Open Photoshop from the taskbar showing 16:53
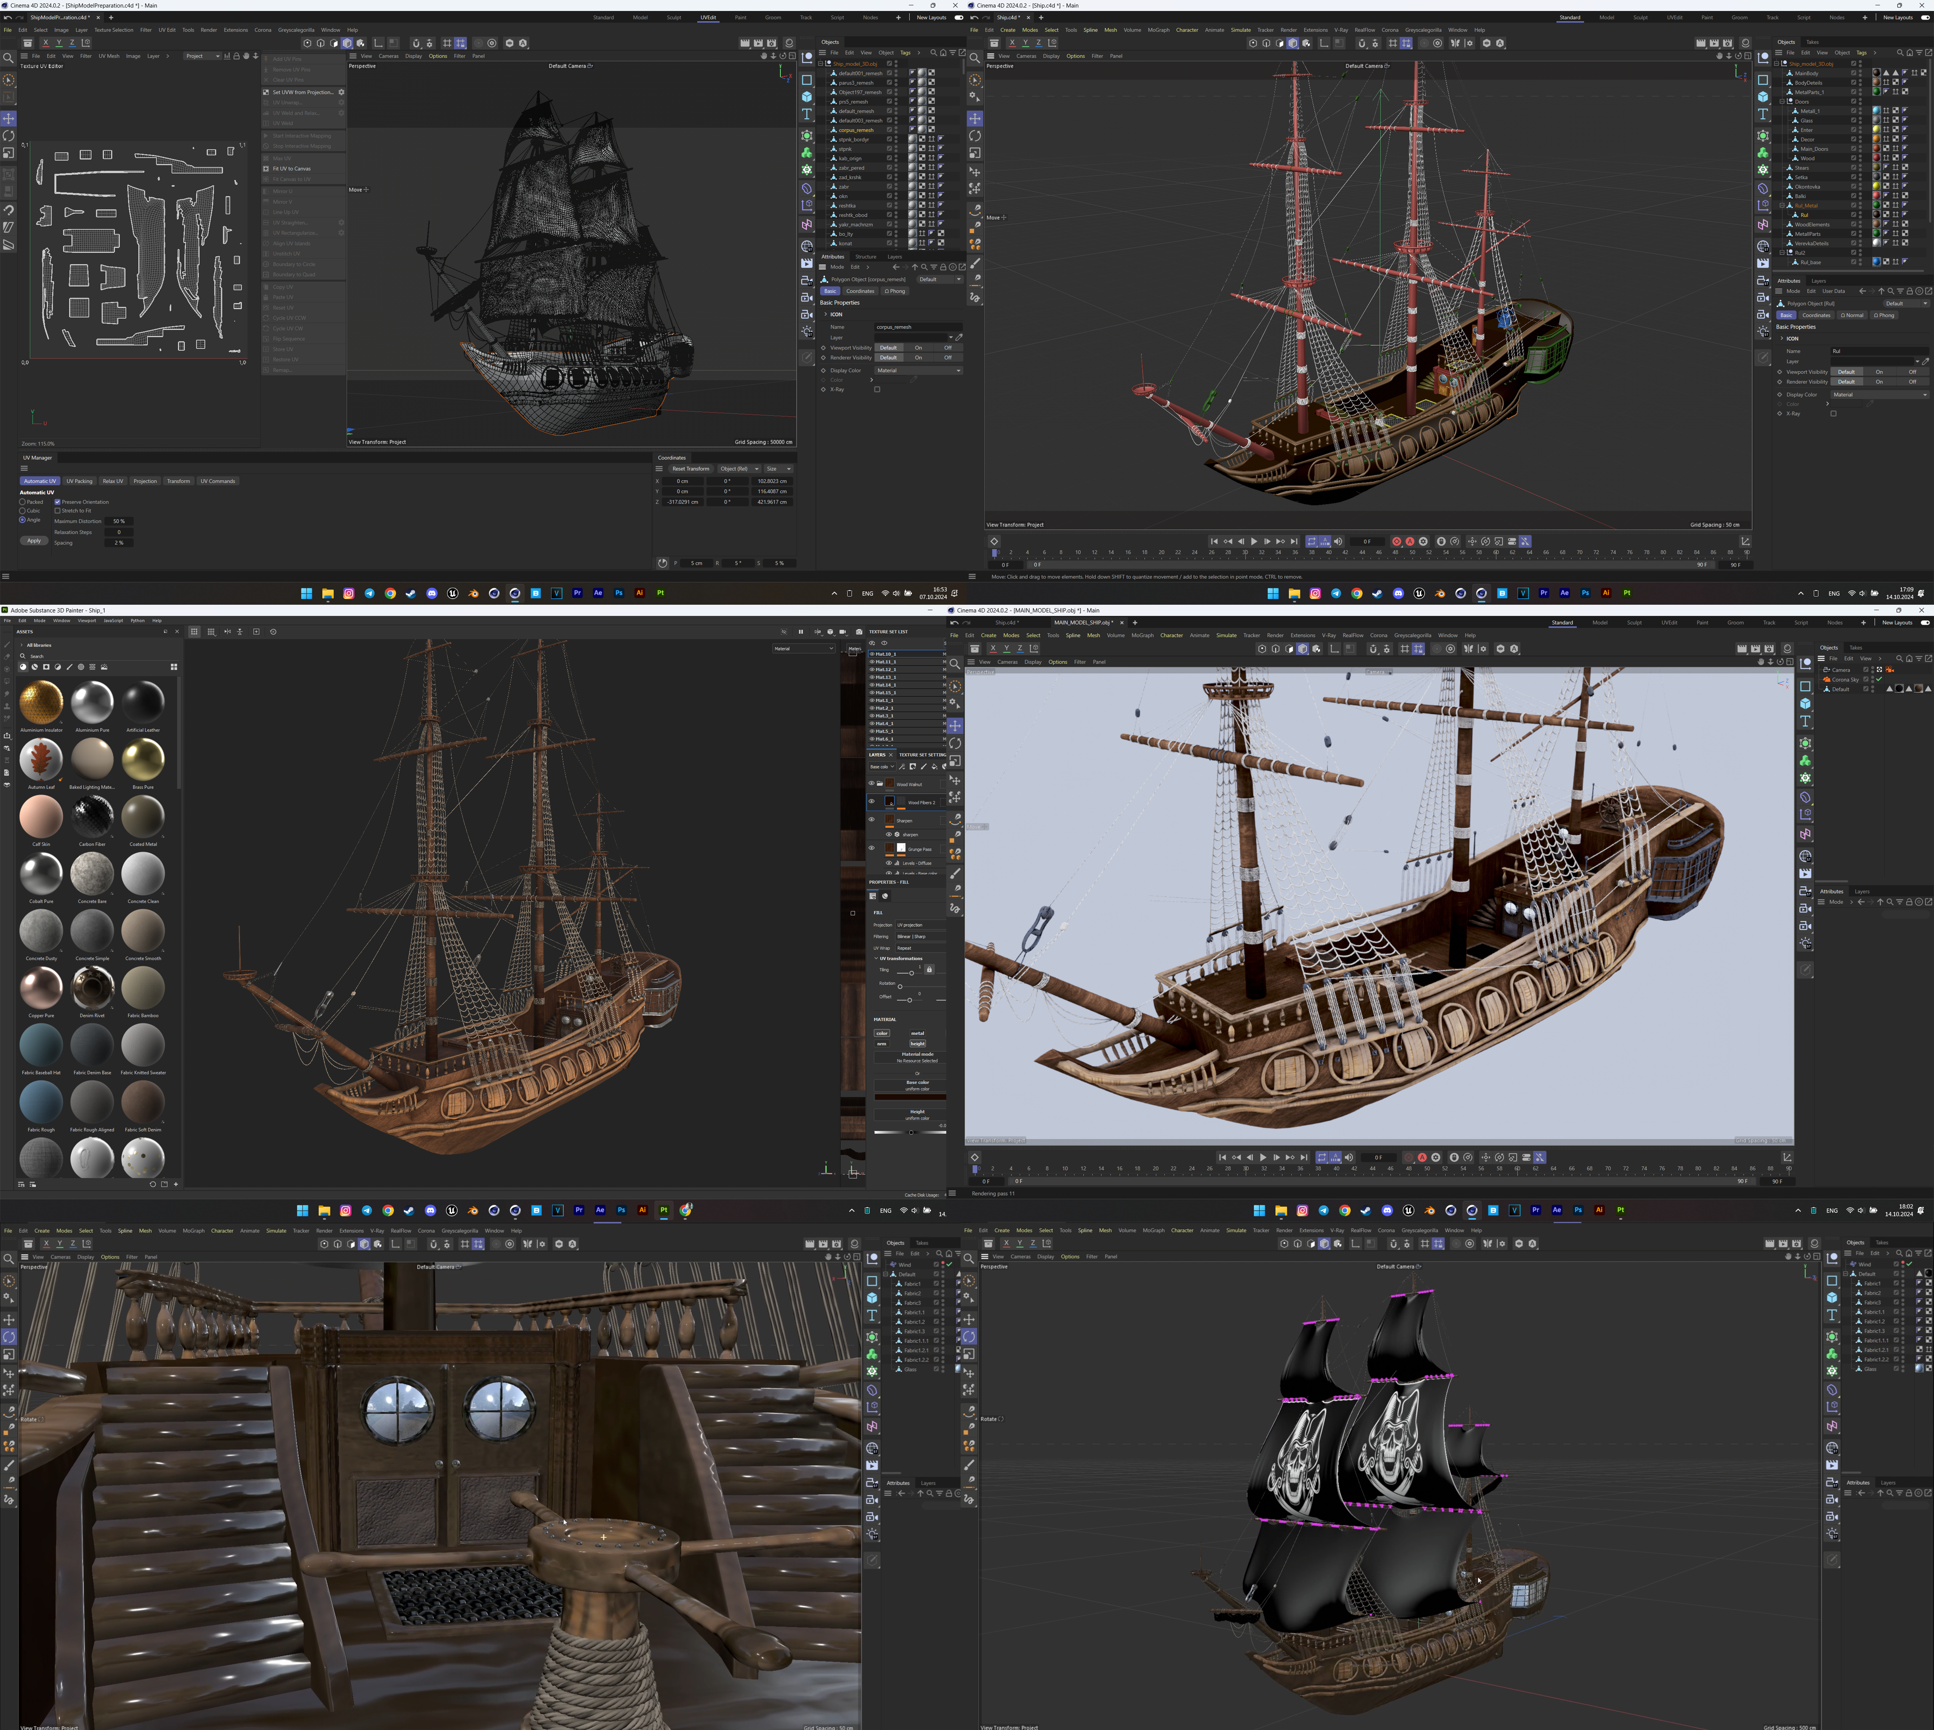This screenshot has width=1934, height=1730. tap(619, 593)
